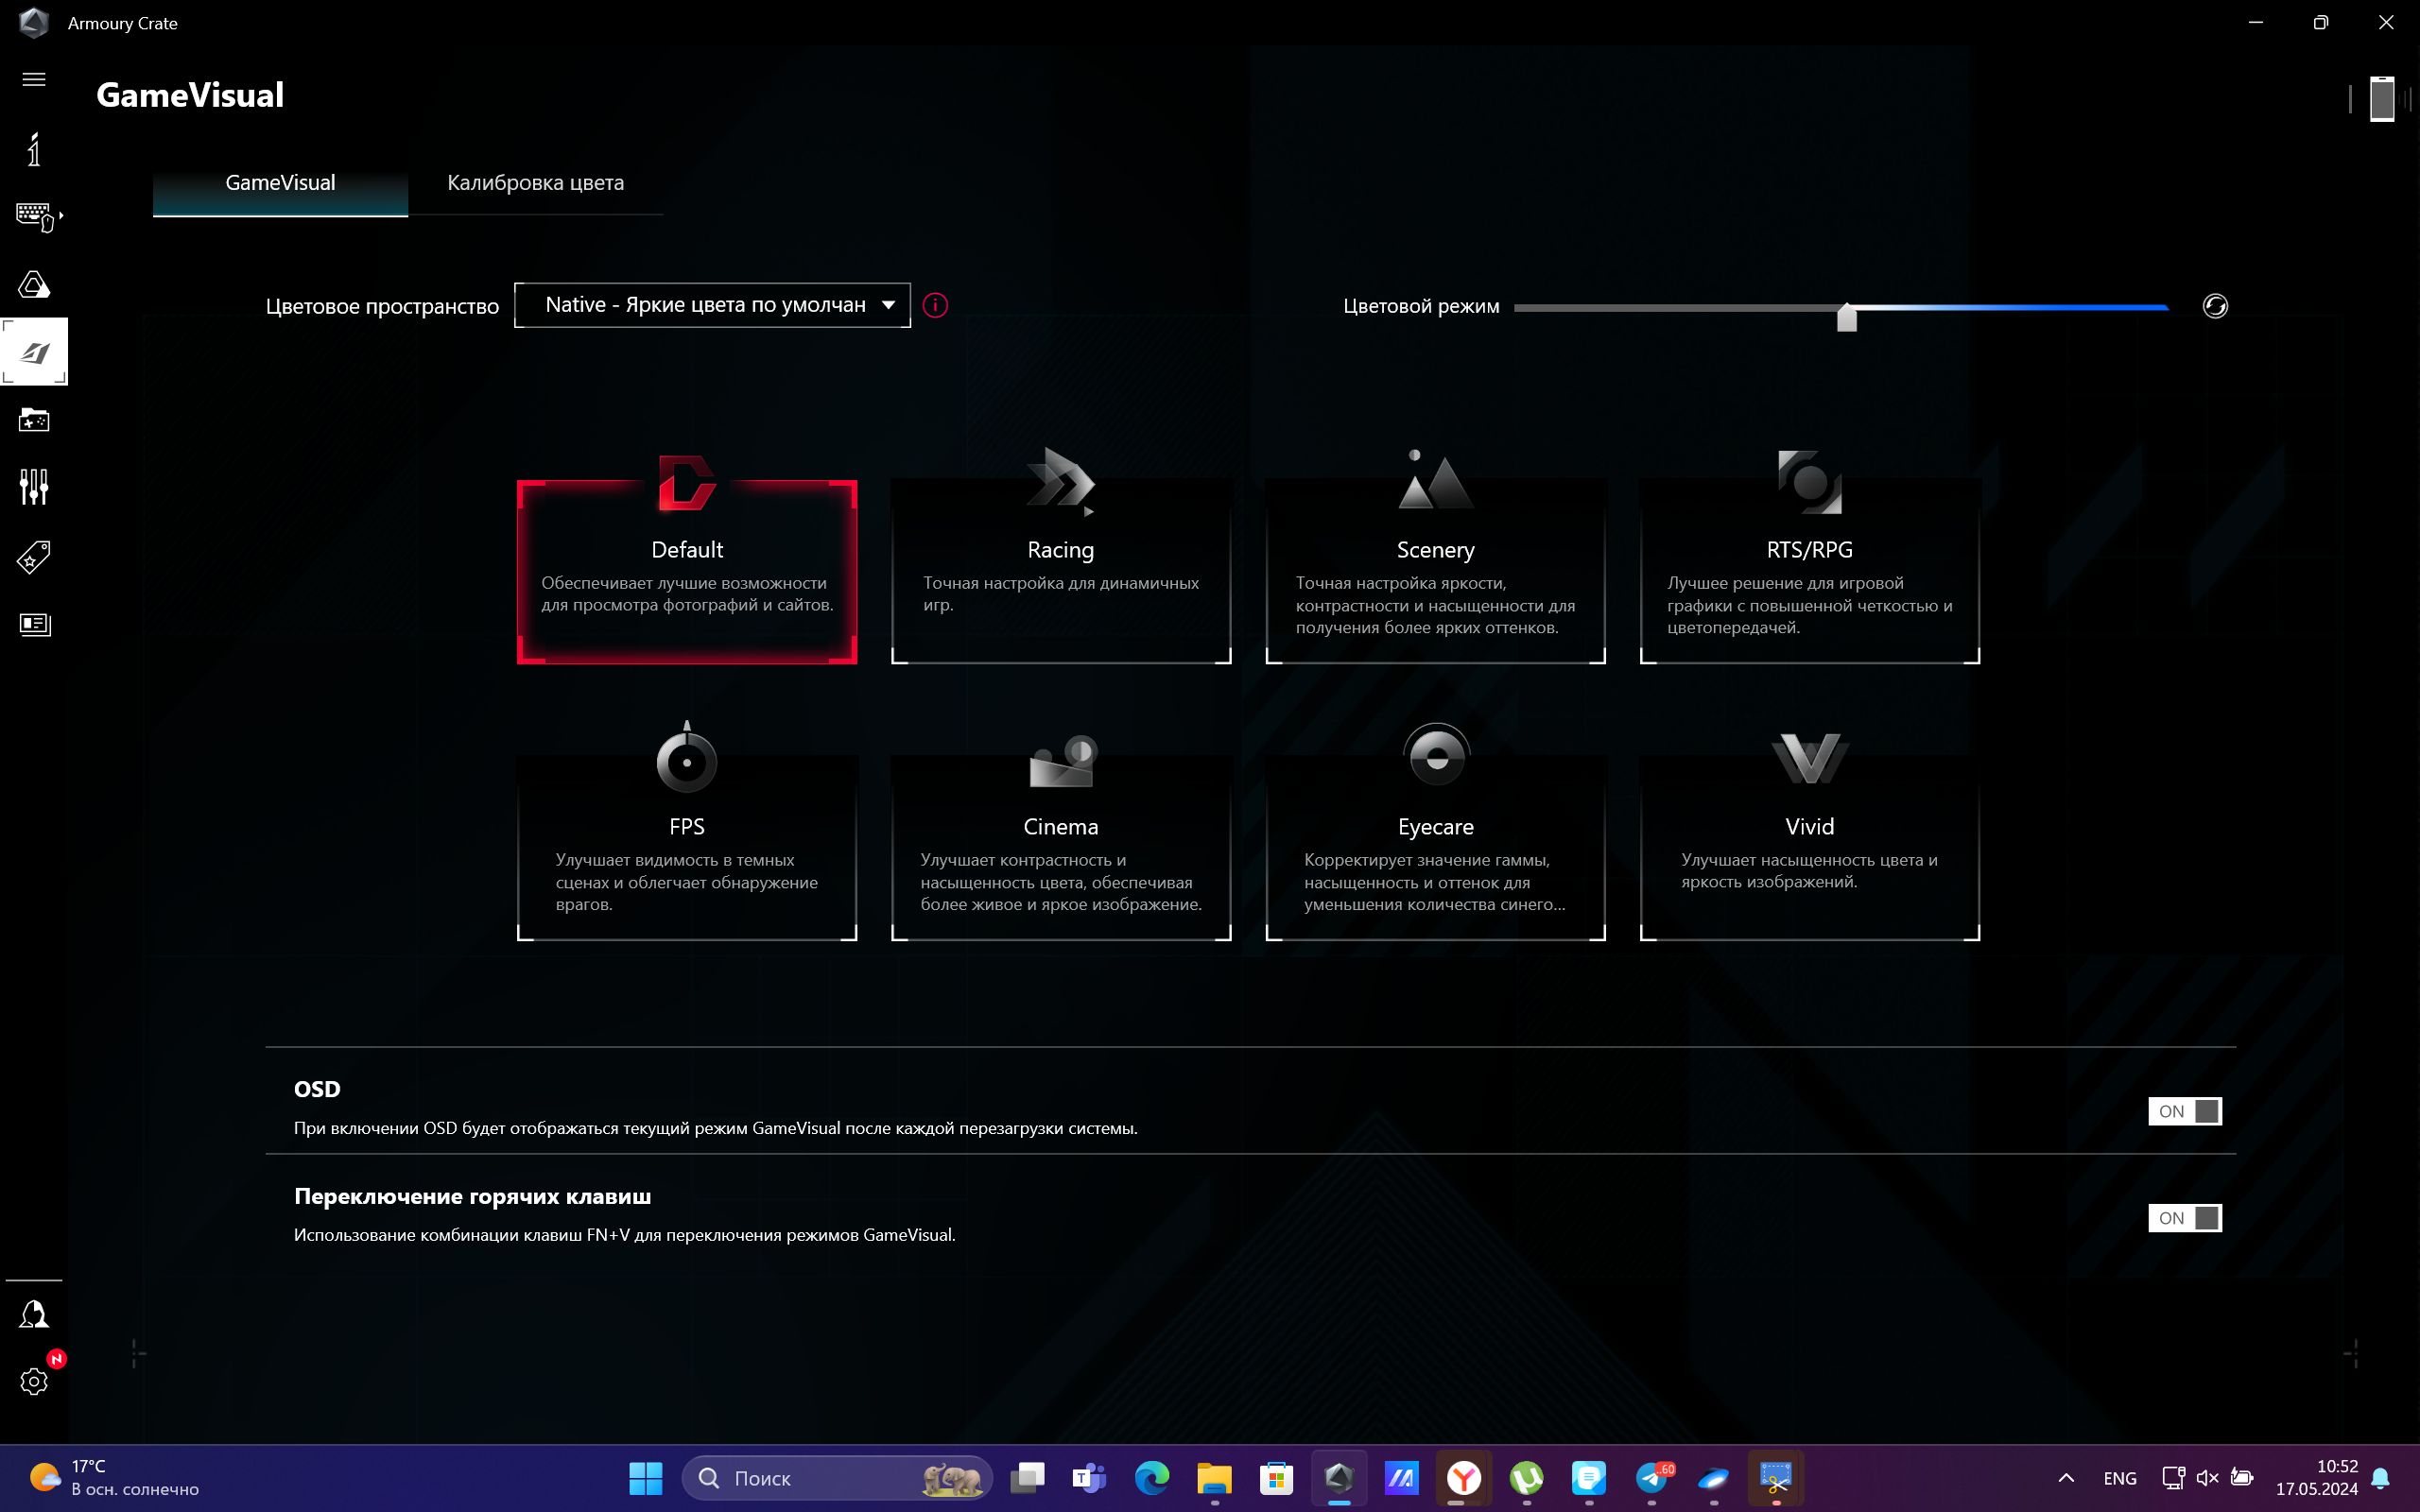Open the Aura Sync triangle icon

click(x=34, y=285)
